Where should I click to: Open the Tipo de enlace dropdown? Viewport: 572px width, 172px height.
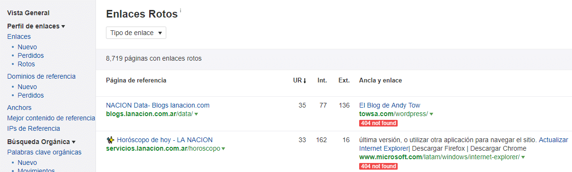coord(136,33)
